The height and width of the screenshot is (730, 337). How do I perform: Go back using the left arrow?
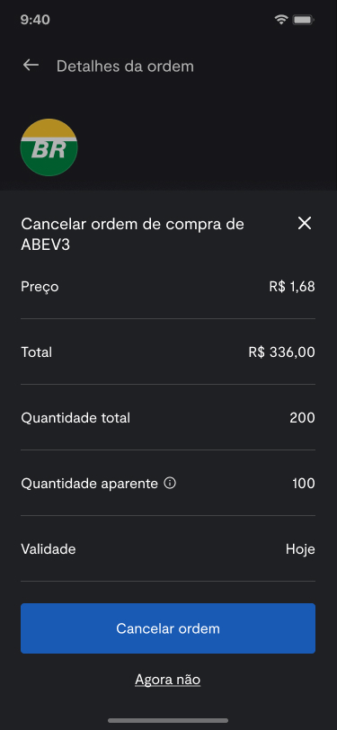coord(31,65)
